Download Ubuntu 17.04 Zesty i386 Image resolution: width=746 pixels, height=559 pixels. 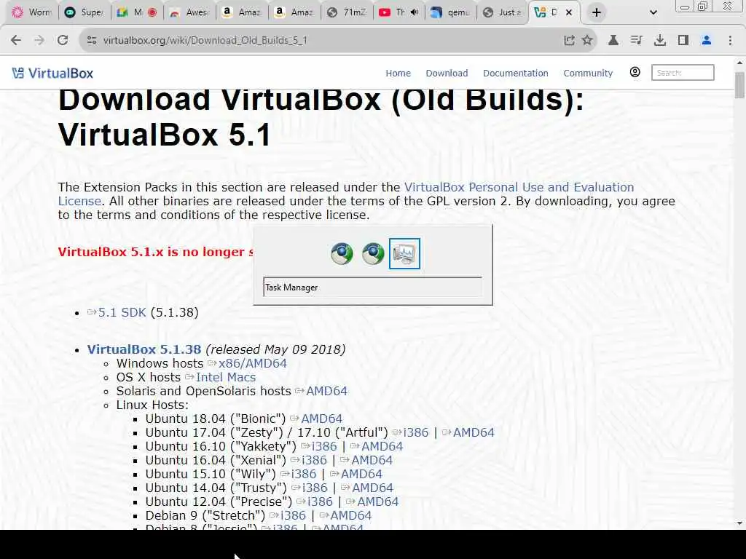(411, 432)
